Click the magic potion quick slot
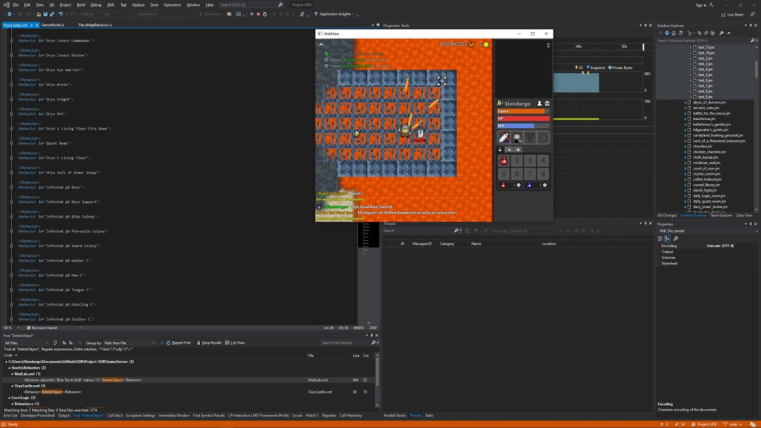The width and height of the screenshot is (761, 428). point(537,185)
